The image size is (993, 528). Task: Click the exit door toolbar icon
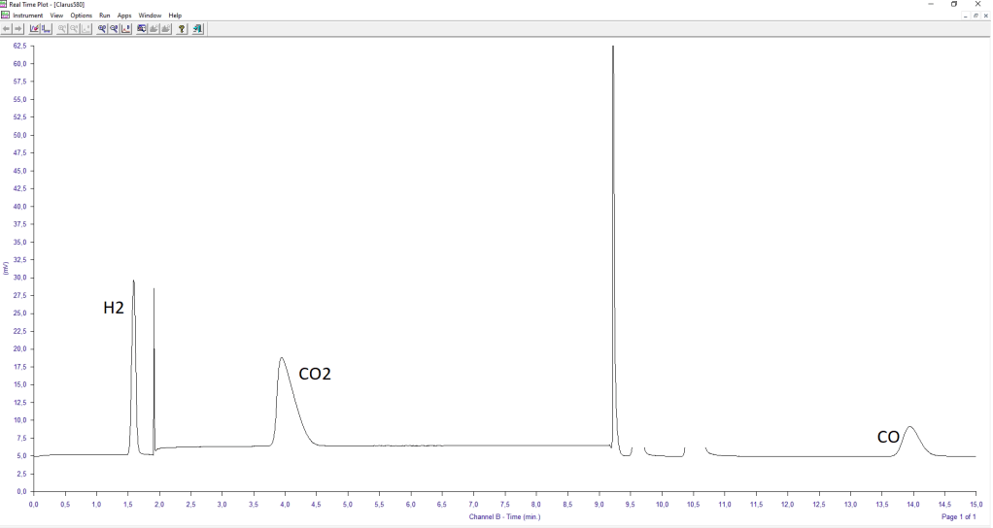click(197, 29)
